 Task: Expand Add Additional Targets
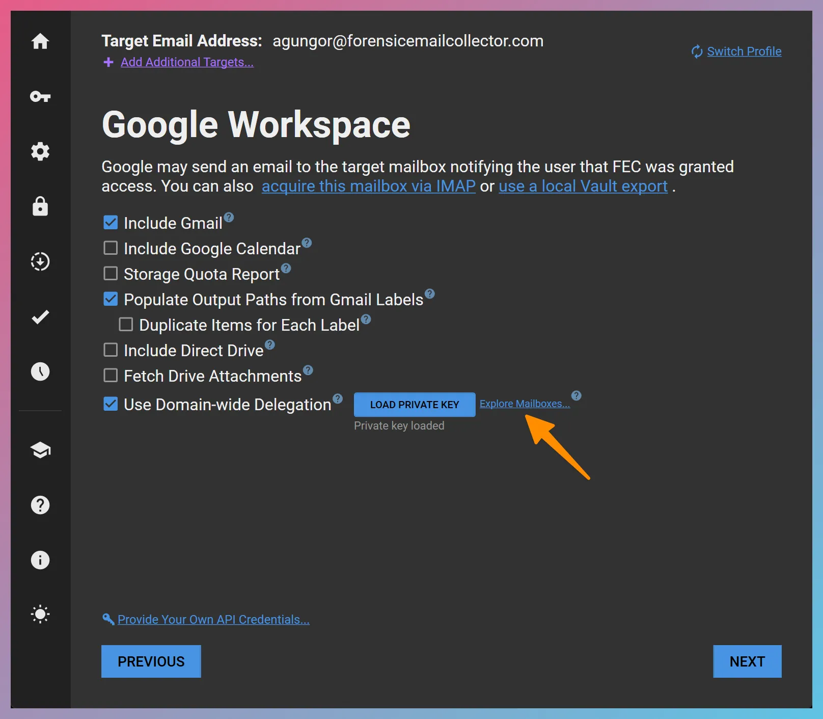pos(186,62)
